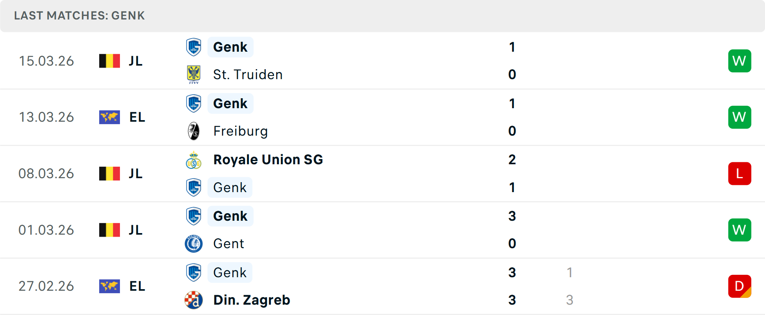Click the Gent club crest

click(x=194, y=243)
